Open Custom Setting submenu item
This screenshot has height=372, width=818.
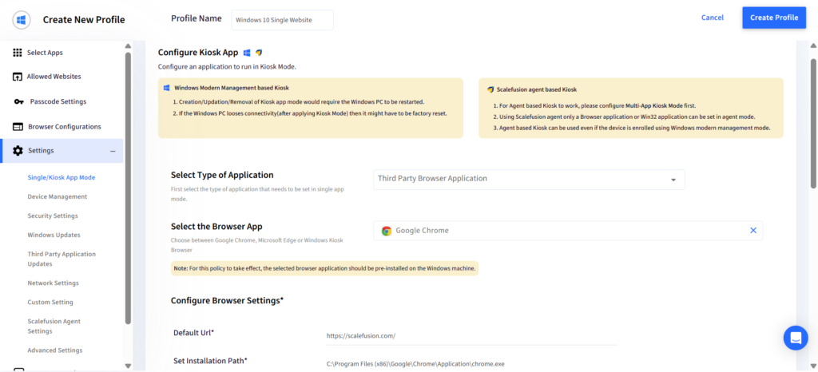click(50, 303)
